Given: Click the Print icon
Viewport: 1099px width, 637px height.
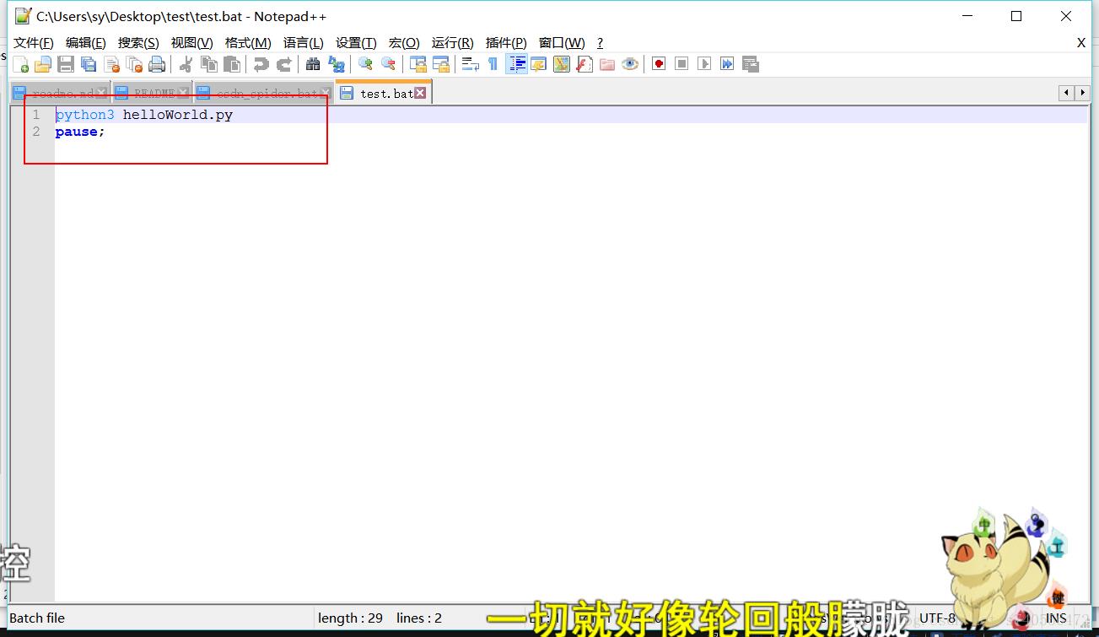Looking at the screenshot, I should (157, 64).
